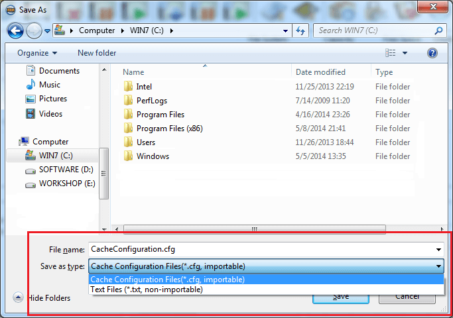Click the horizontal scrollbar left arrow

point(117,229)
